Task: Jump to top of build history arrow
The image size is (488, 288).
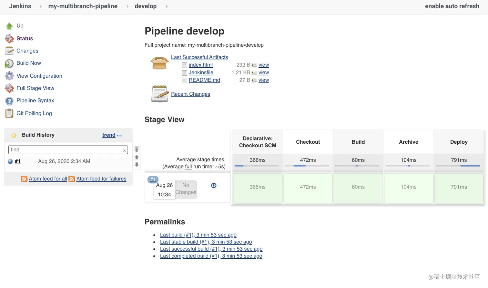Action: point(137,149)
